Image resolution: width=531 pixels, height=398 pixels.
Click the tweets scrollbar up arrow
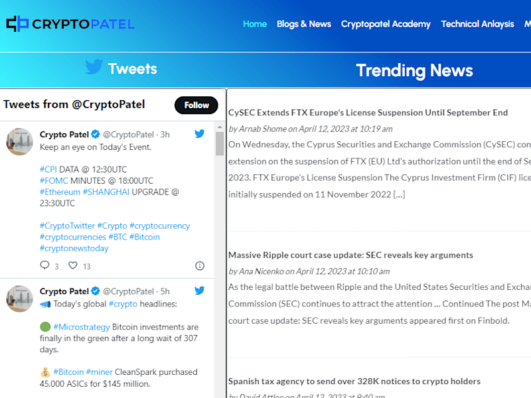[x=220, y=127]
